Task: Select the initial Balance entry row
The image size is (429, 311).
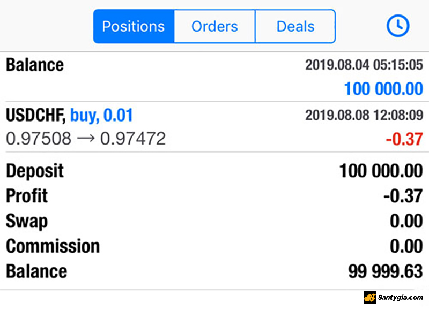Action: pos(214,77)
